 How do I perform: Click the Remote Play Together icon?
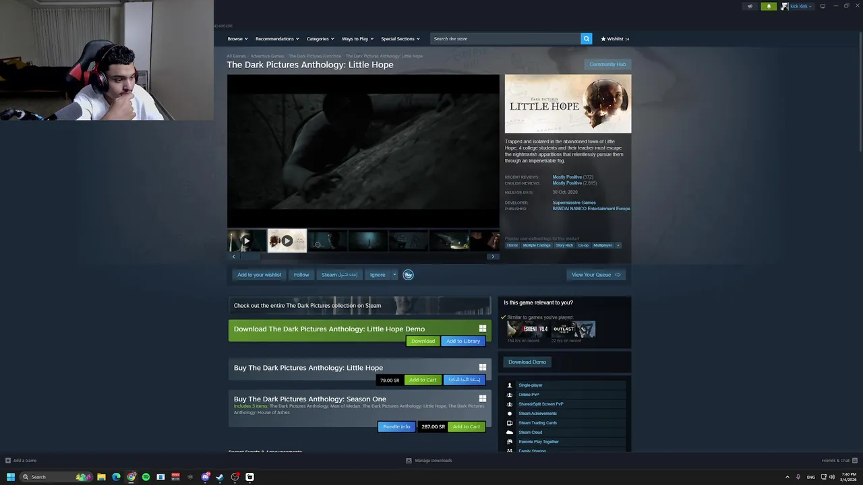510,442
